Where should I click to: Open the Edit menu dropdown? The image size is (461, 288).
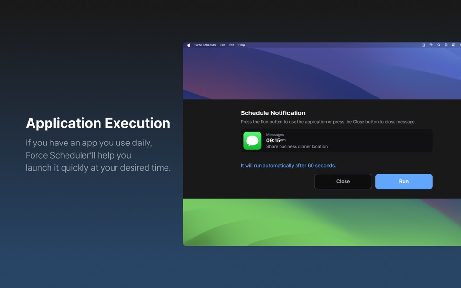pos(231,45)
